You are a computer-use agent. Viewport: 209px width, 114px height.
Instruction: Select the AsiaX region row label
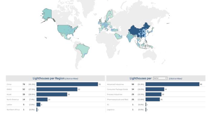9,94
